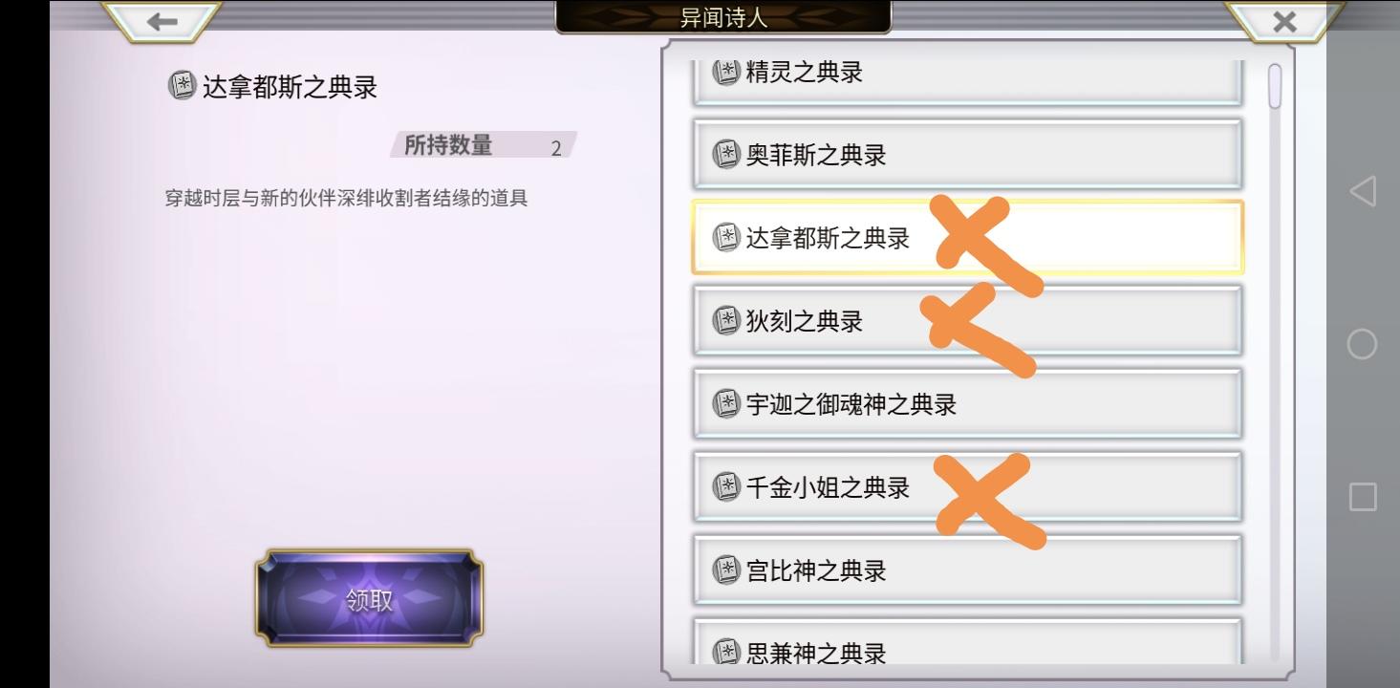Select 思兼神之典录 list item
This screenshot has height=688, width=1400.
click(967, 642)
